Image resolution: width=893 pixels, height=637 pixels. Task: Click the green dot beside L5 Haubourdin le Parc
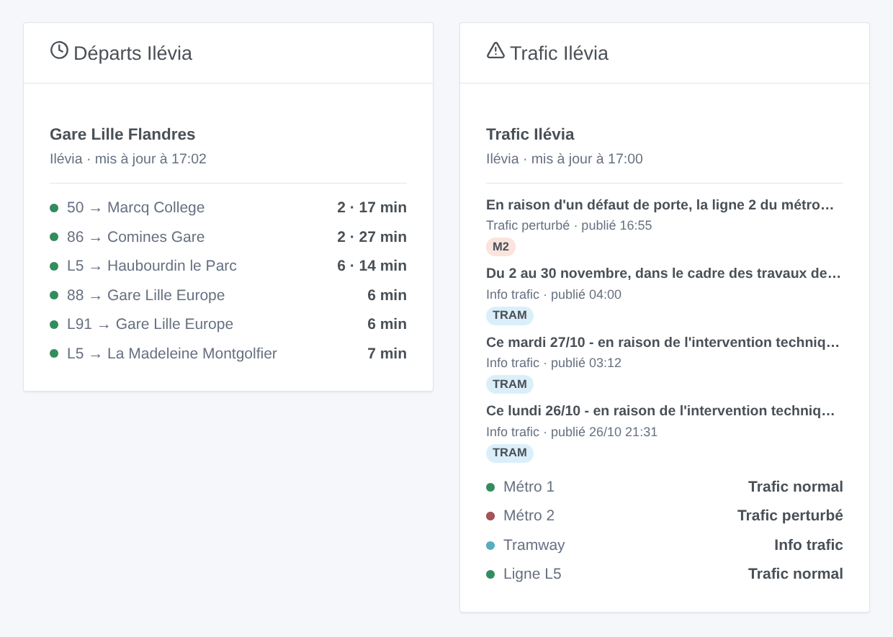pyautogui.click(x=54, y=266)
